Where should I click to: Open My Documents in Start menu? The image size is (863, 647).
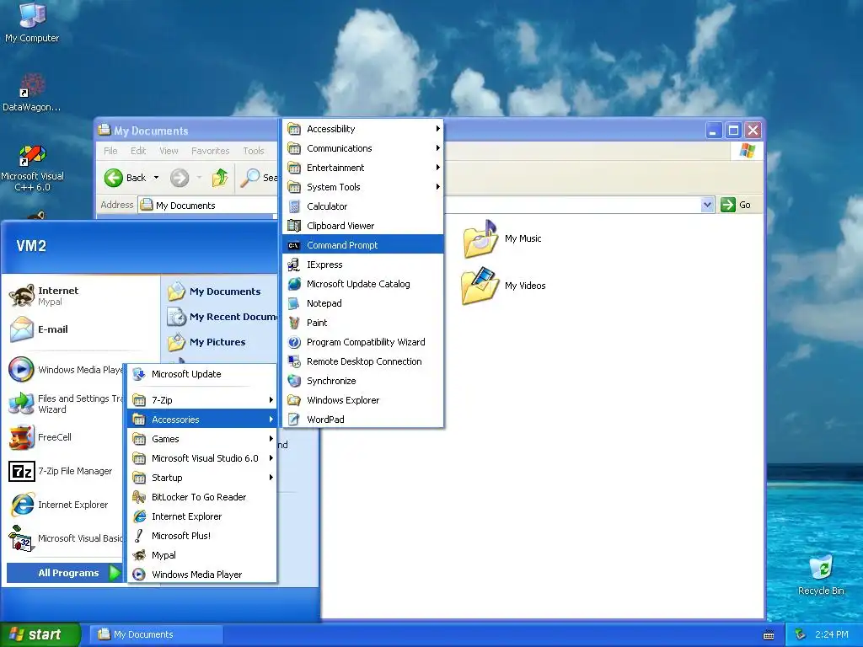pyautogui.click(x=215, y=291)
